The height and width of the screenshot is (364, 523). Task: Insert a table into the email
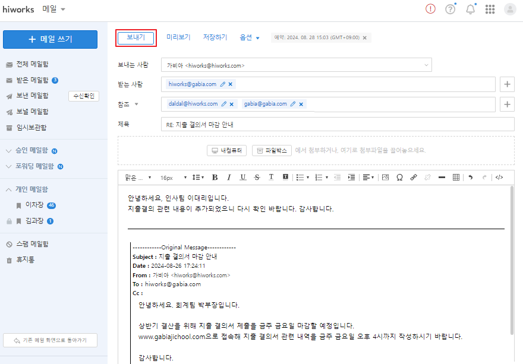click(456, 177)
